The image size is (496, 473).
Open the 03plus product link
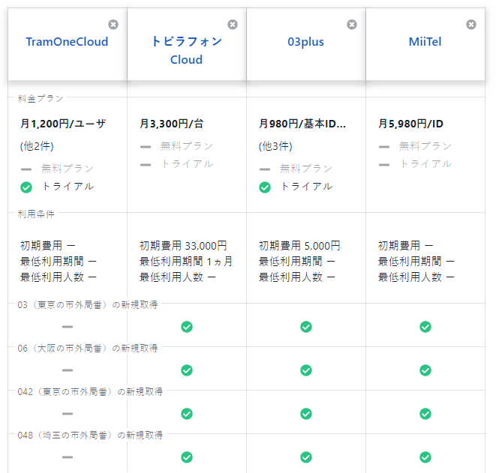(x=305, y=42)
